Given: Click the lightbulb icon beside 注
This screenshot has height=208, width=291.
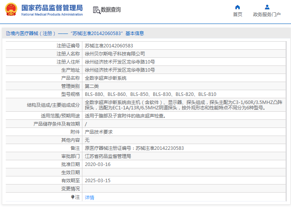Looking at the screenshot, I should pyautogui.click(x=72, y=197).
